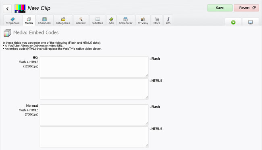
Task: Focus the HQ HTML5 embed code field
Action: coord(94,89)
